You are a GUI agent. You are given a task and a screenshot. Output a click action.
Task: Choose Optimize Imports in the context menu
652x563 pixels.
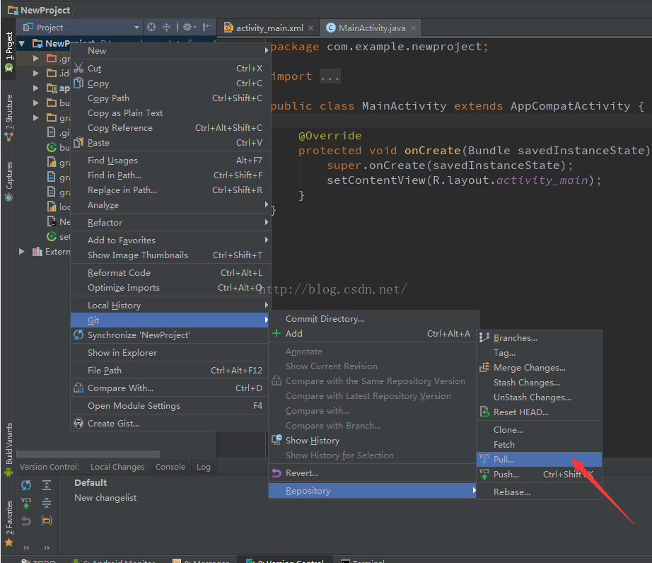click(171, 288)
